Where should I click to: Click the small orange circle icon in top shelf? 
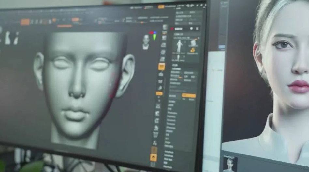54,20
